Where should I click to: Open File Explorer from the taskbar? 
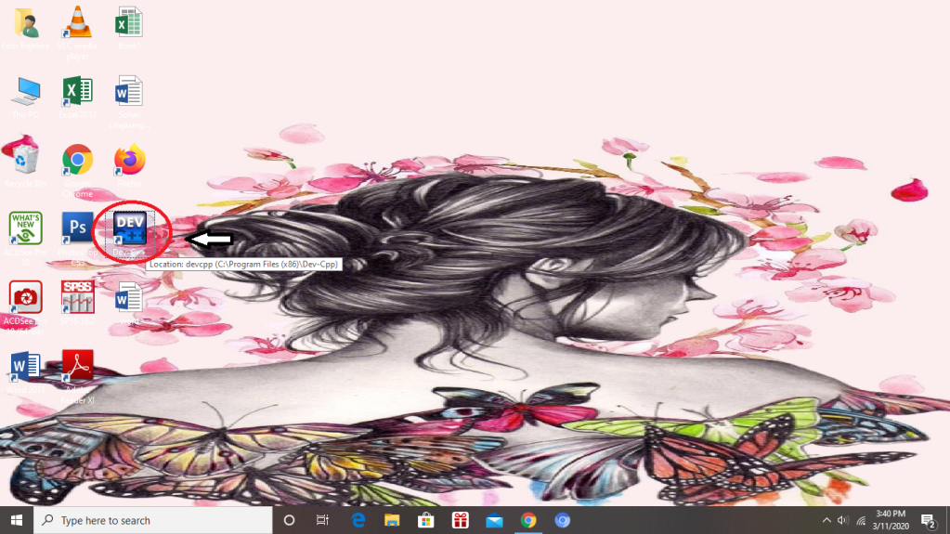pos(392,520)
